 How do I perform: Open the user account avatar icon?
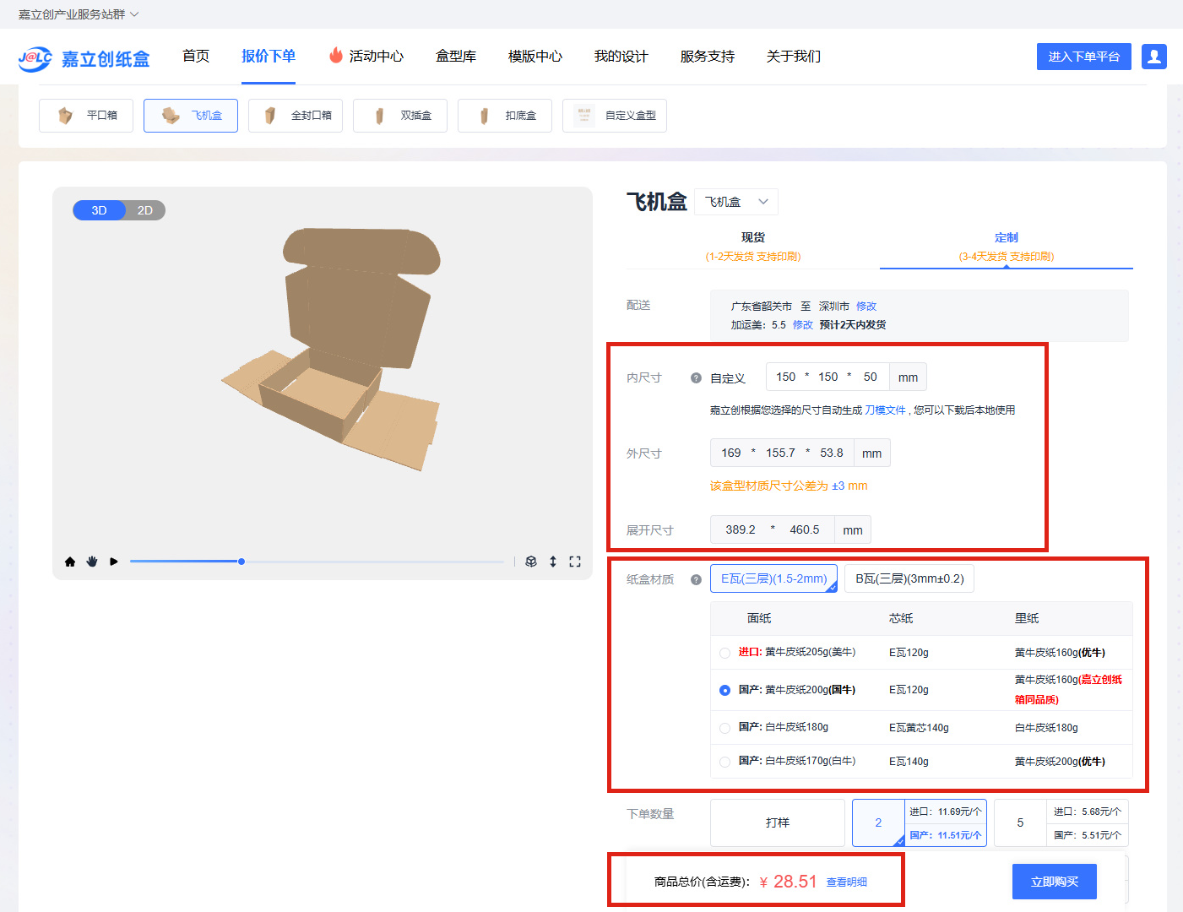pos(1153,57)
